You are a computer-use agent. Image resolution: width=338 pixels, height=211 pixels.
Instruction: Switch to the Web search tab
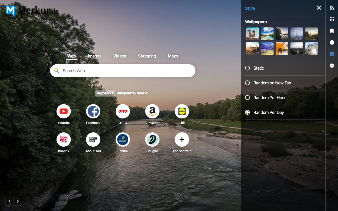pos(72,56)
